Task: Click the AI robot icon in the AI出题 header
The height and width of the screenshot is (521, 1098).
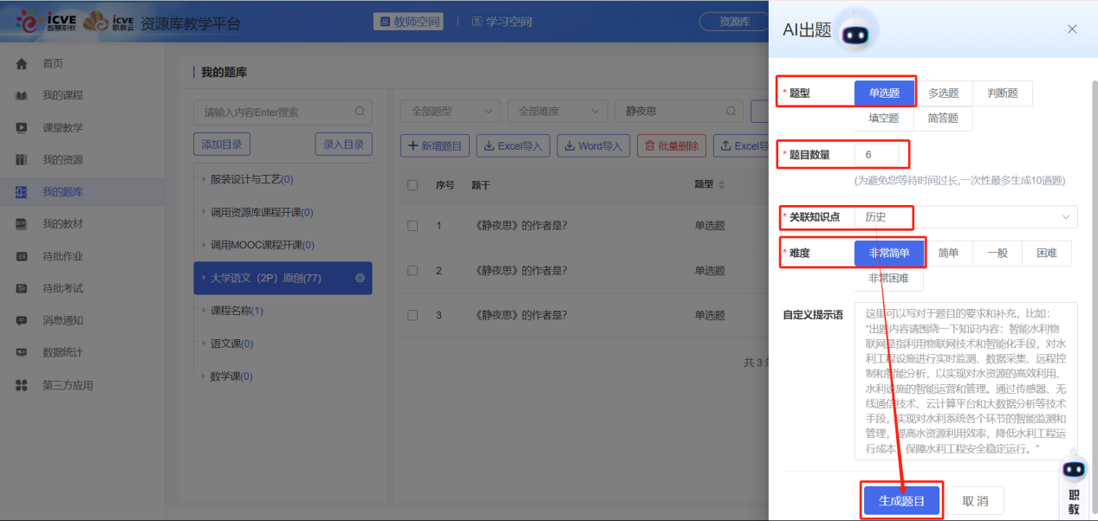Action: coord(857,30)
